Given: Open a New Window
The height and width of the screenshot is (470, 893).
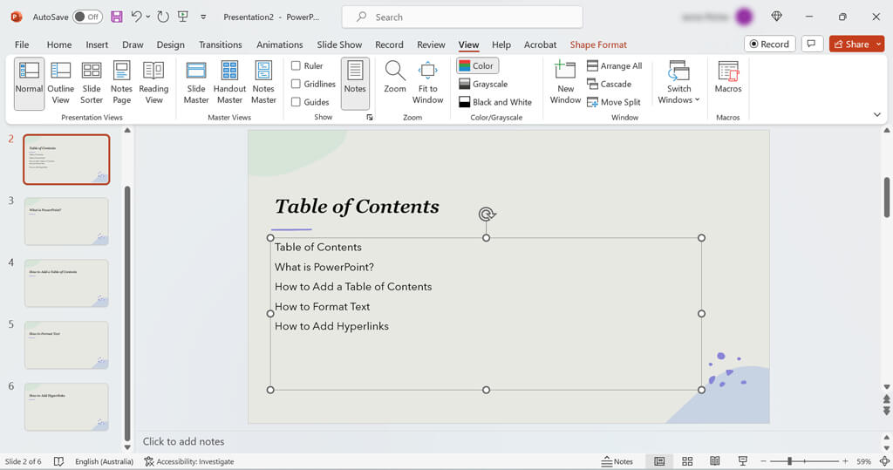Looking at the screenshot, I should pos(565,83).
